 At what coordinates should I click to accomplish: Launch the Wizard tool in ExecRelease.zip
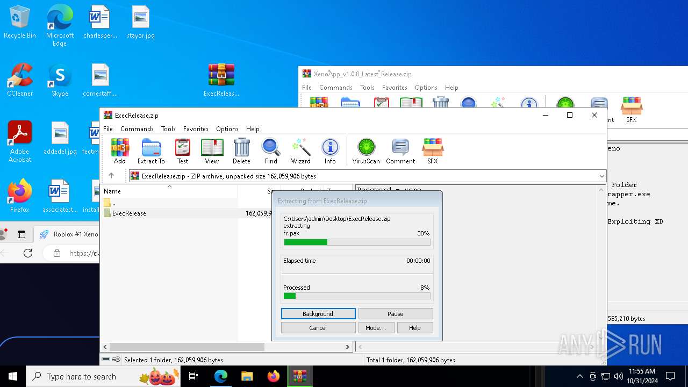(301, 151)
